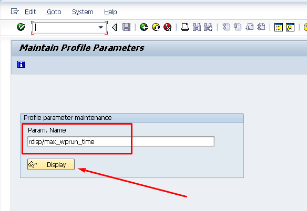The image size is (307, 211).
Task: Click the green Enter checkmark icon
Action: point(21,27)
